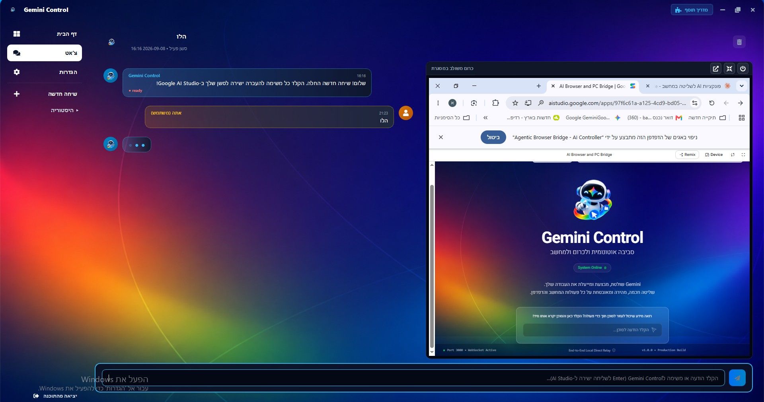
Task: Open the Chrome apps grid icon
Action: point(741,118)
